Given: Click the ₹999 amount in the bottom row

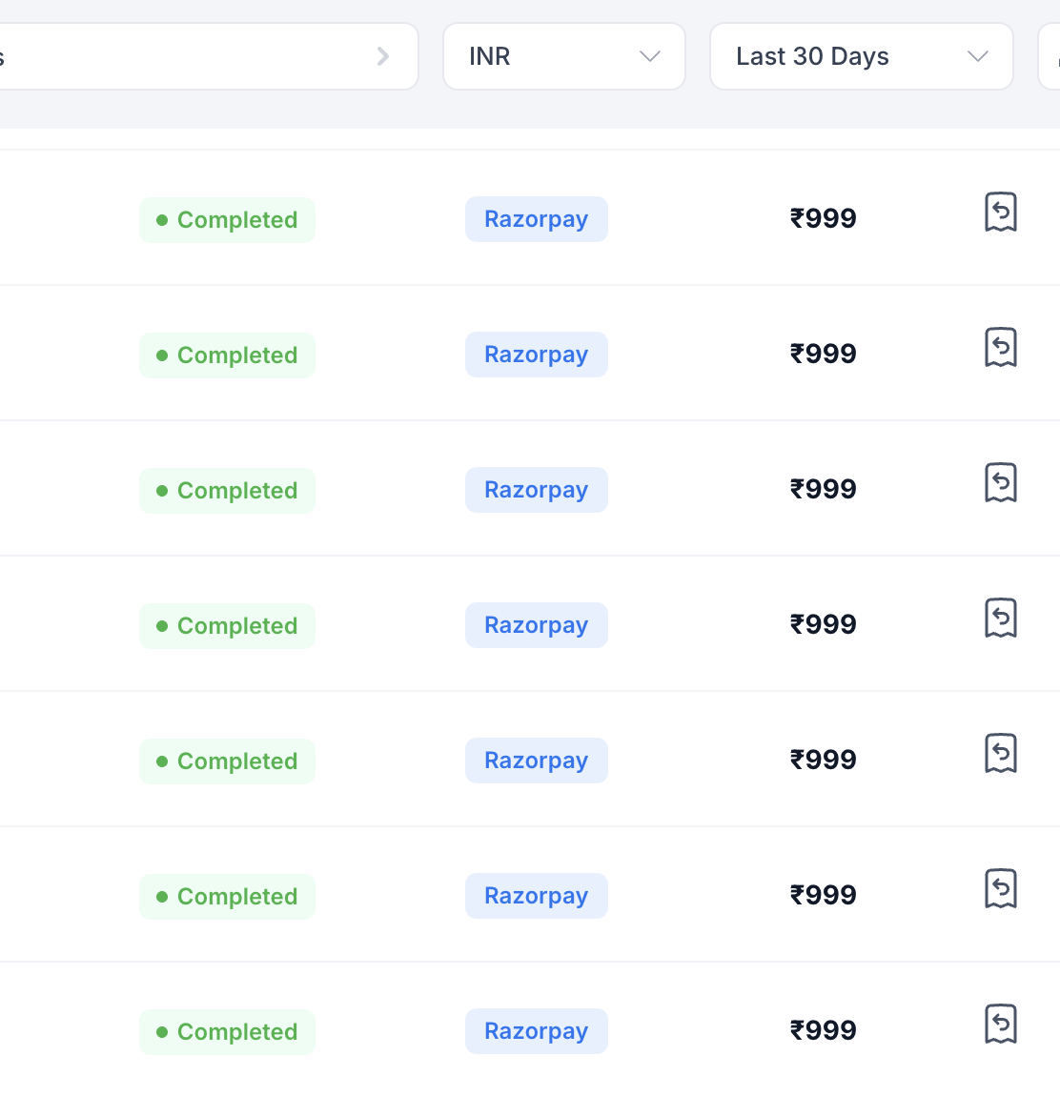Looking at the screenshot, I should [x=823, y=1030].
